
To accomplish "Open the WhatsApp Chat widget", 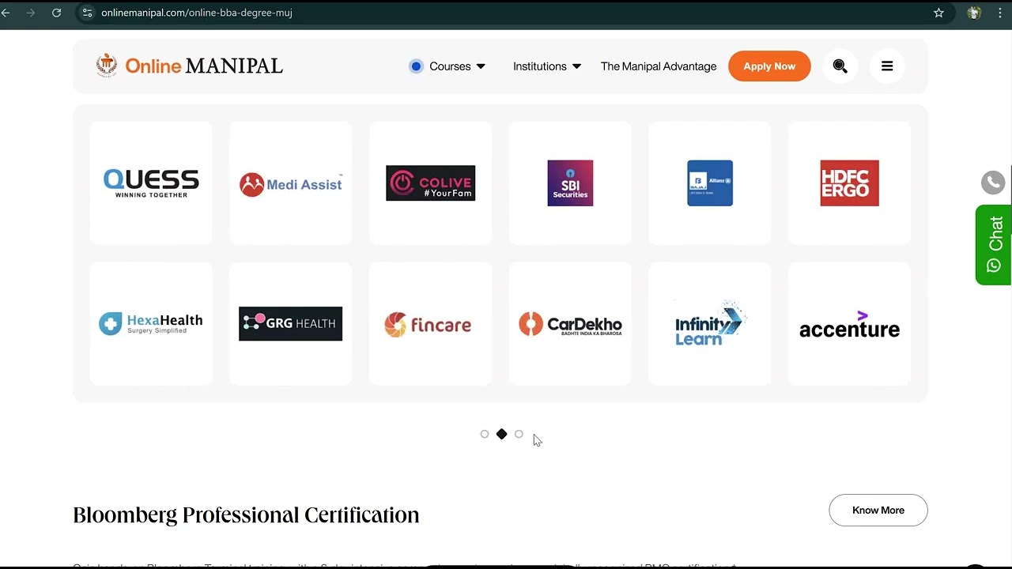I will [994, 244].
